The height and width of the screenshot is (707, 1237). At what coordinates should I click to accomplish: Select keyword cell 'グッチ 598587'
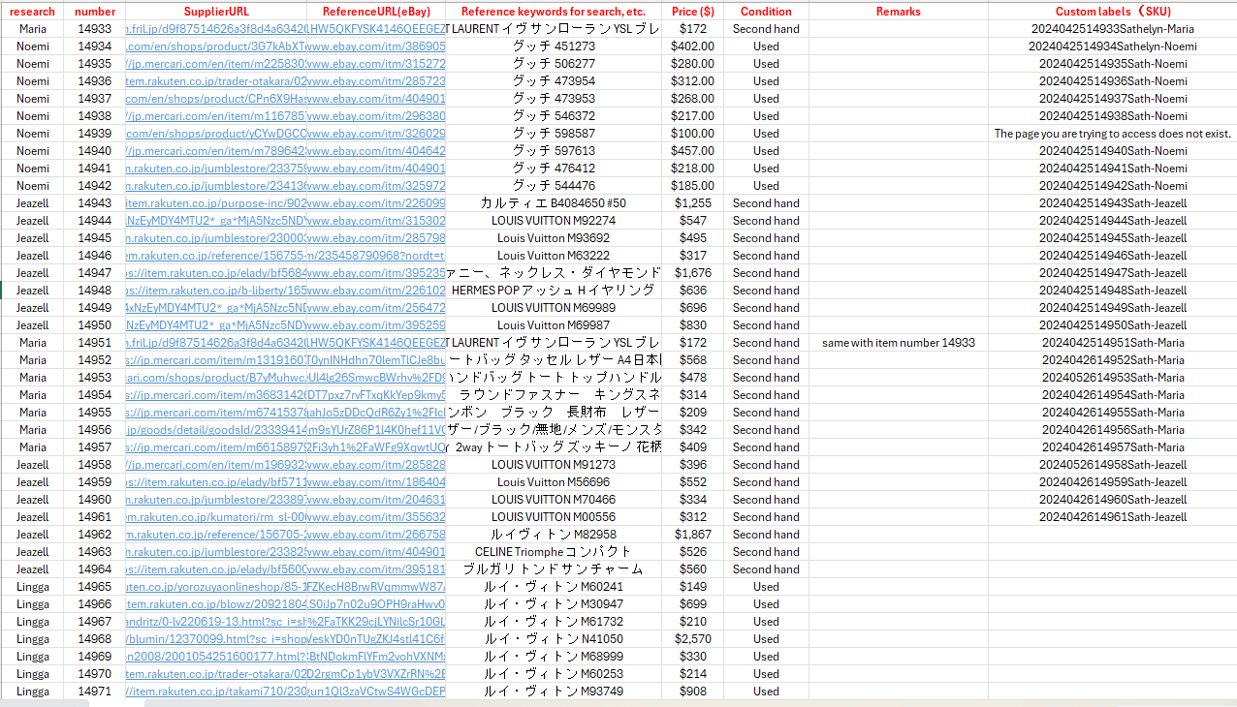click(554, 134)
